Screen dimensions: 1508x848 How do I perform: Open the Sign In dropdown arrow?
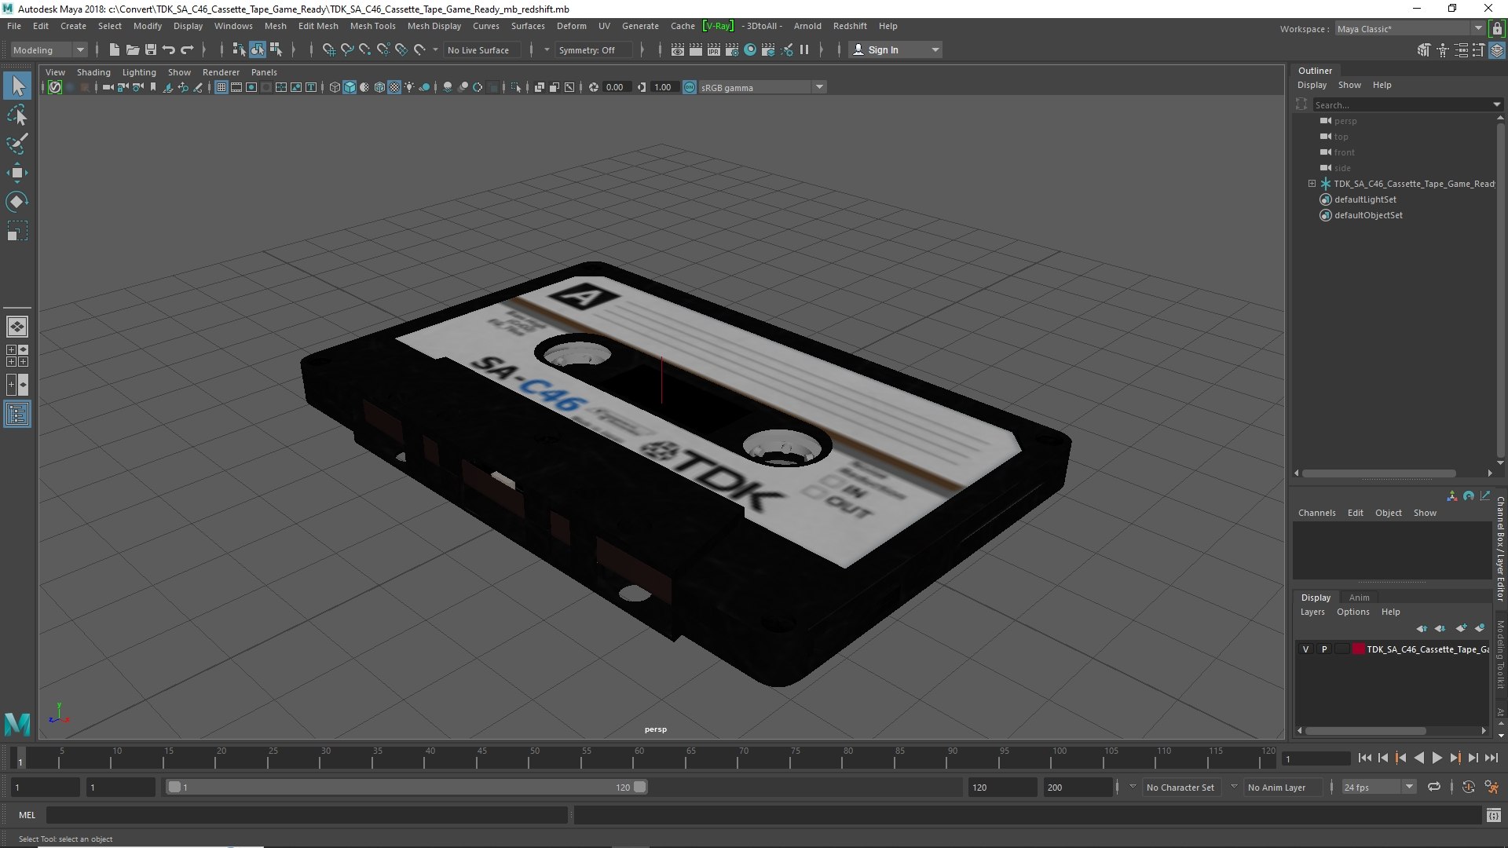pos(935,49)
